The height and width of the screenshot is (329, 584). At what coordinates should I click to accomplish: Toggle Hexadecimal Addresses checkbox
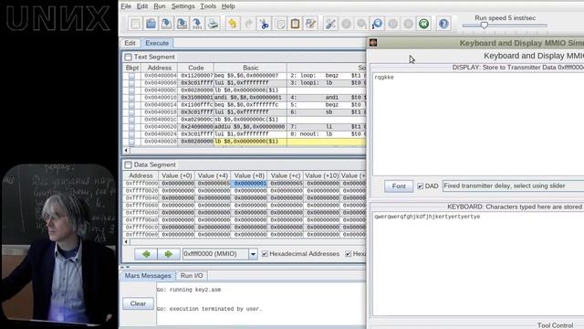[265, 254]
